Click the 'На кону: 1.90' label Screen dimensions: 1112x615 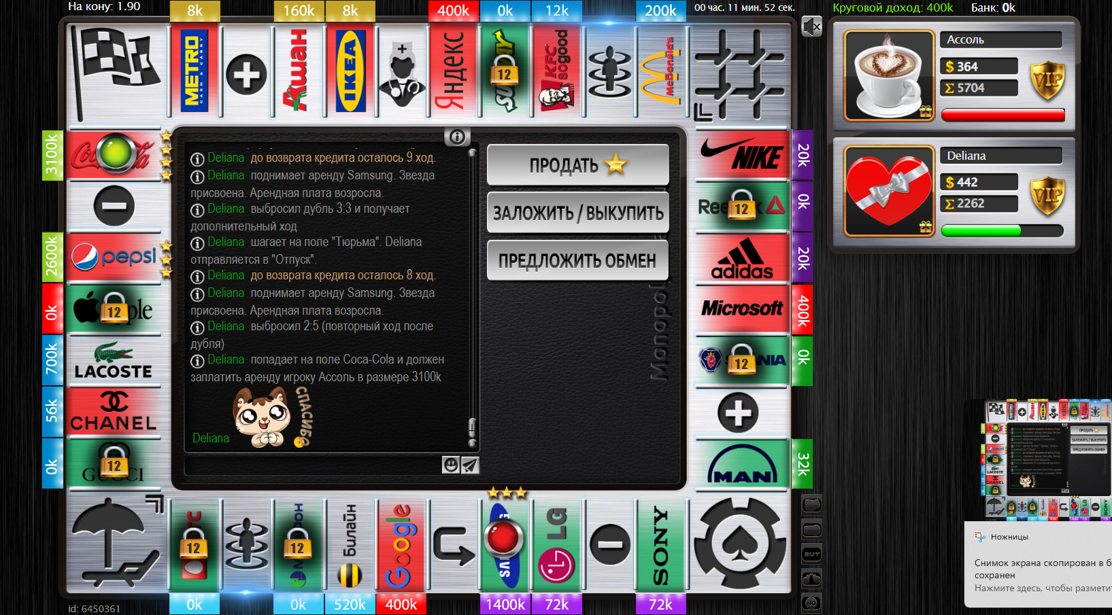point(104,7)
